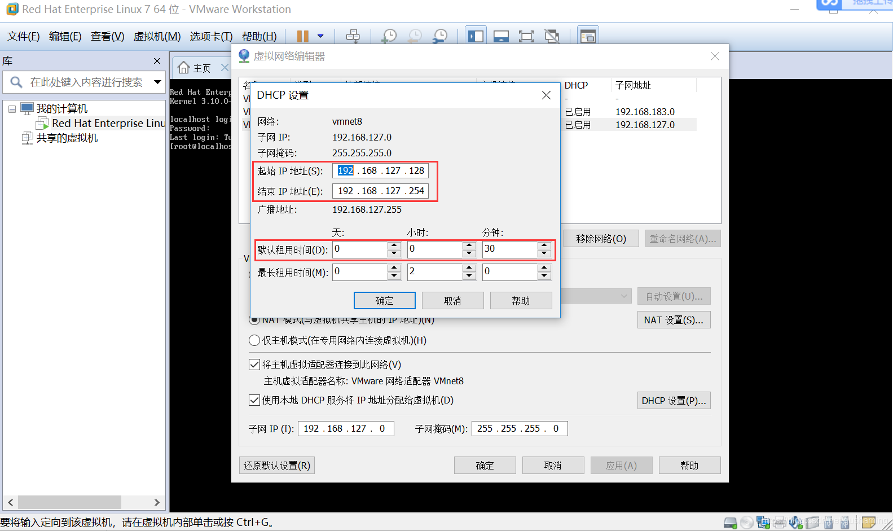893x531 pixels.
Task: Increase max lease hours spinner
Action: [469, 268]
